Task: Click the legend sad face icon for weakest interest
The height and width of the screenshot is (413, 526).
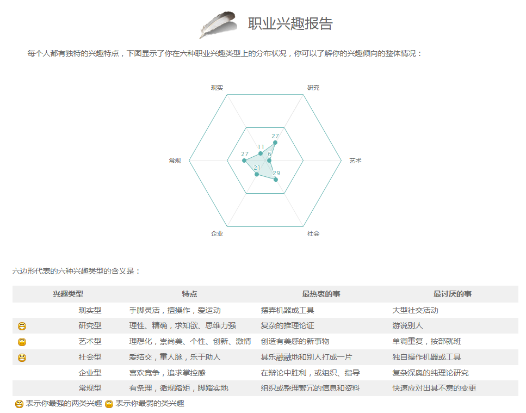Action: [x=109, y=404]
